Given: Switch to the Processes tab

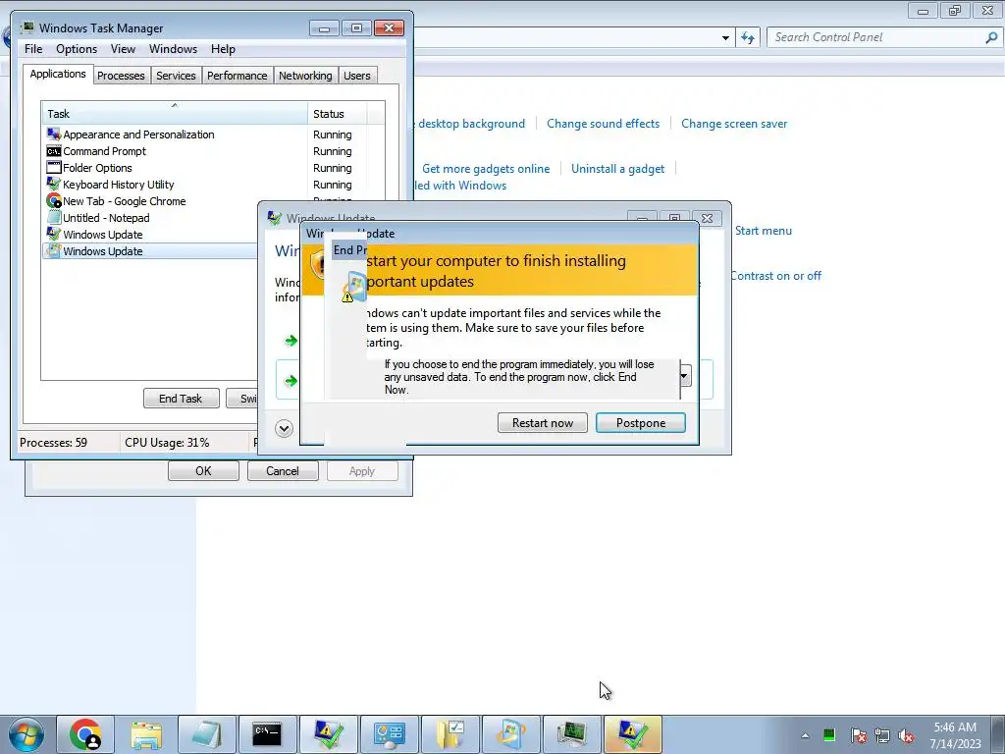Looking at the screenshot, I should pyautogui.click(x=121, y=76).
